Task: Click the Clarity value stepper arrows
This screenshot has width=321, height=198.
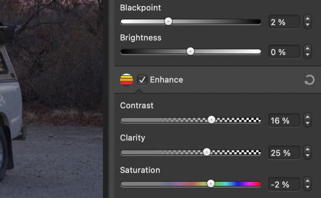Action: coord(308,152)
